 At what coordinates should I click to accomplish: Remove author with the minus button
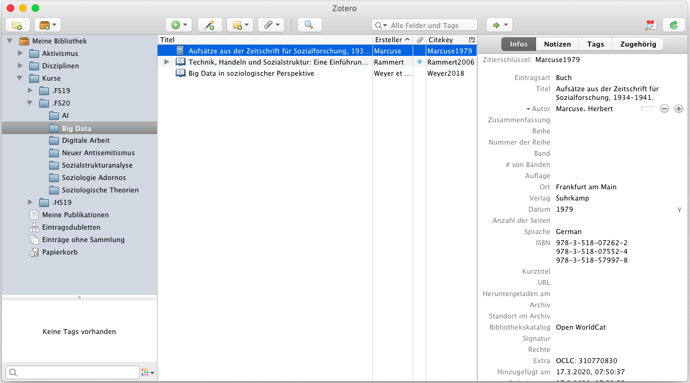click(665, 109)
